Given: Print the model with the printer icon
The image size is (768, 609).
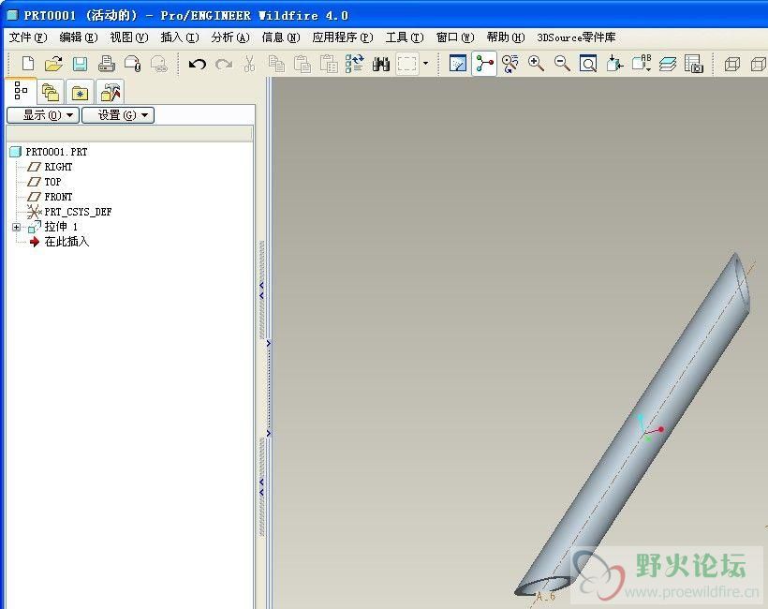Looking at the screenshot, I should tap(106, 64).
